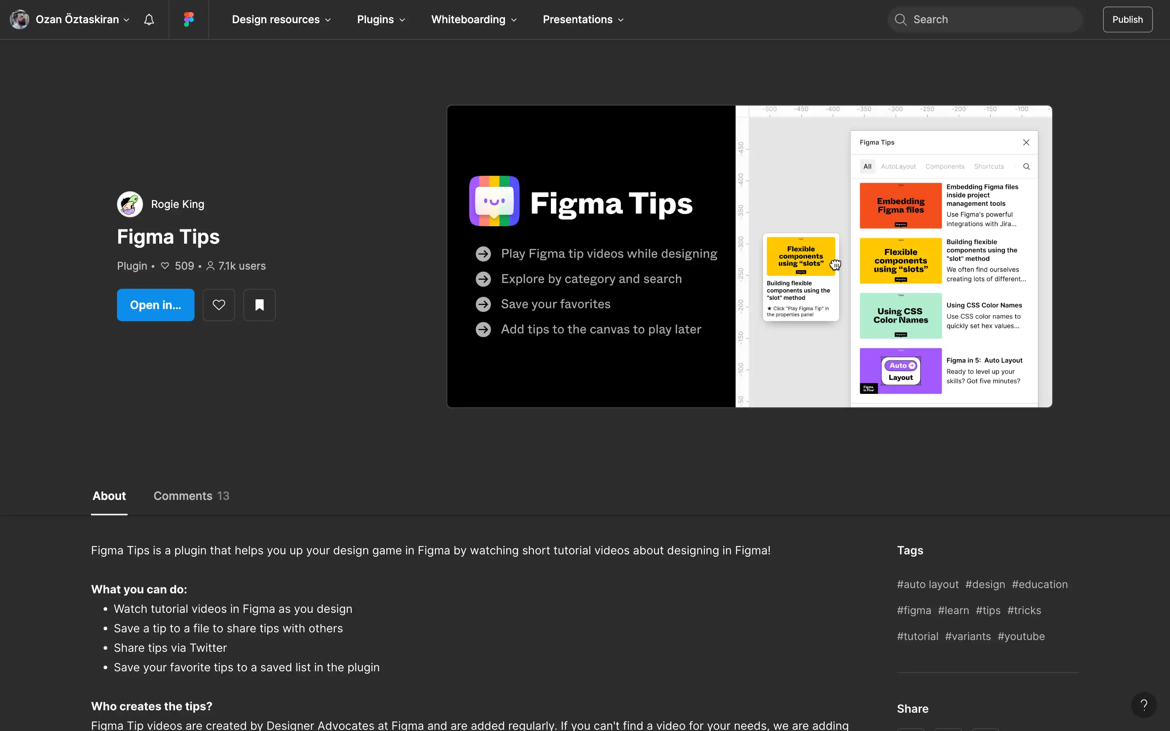The height and width of the screenshot is (731, 1170).
Task: Open Rogie King's profile link
Action: click(178, 204)
